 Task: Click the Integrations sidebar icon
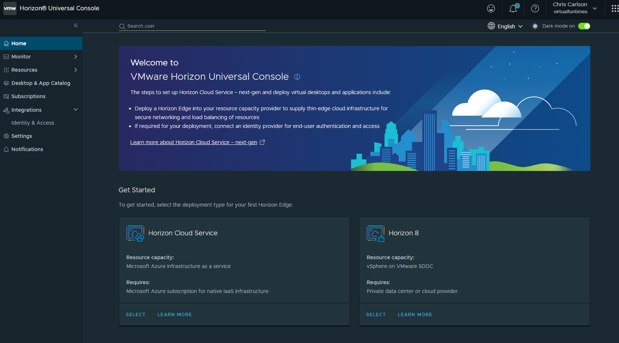point(6,110)
